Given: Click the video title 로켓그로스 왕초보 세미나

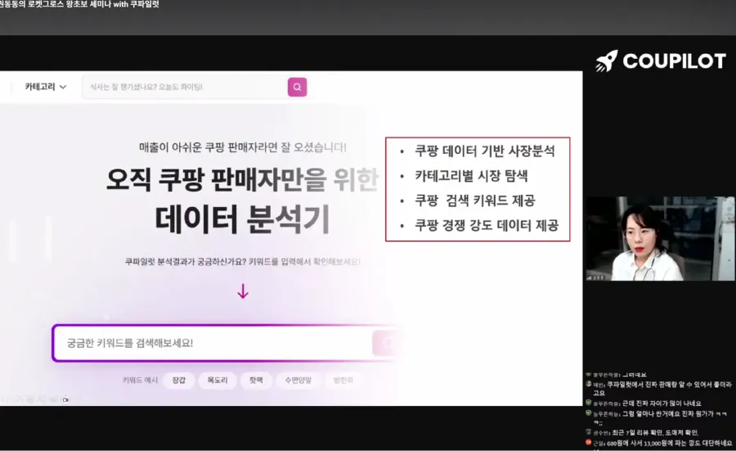Looking at the screenshot, I should click(79, 4).
